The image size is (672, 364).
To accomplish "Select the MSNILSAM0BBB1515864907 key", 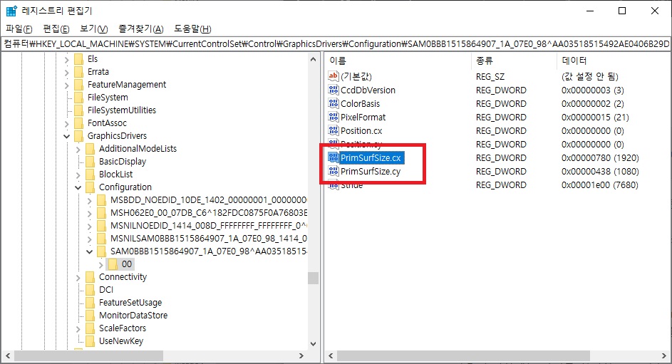I will pyautogui.click(x=208, y=239).
